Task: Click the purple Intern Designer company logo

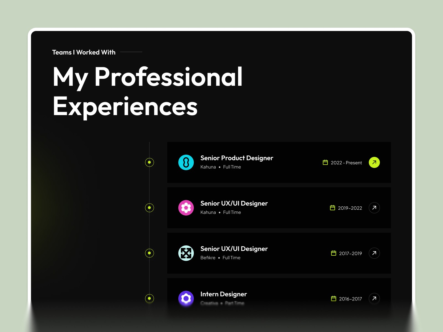Action: coord(186,299)
